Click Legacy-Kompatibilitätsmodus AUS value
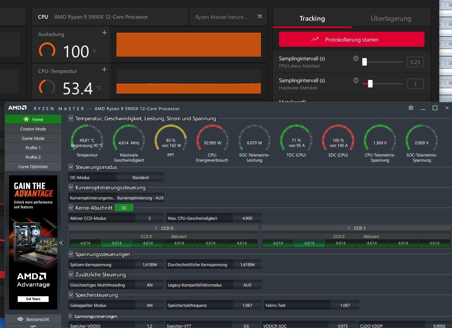The height and width of the screenshot is (328, 452). [247, 285]
